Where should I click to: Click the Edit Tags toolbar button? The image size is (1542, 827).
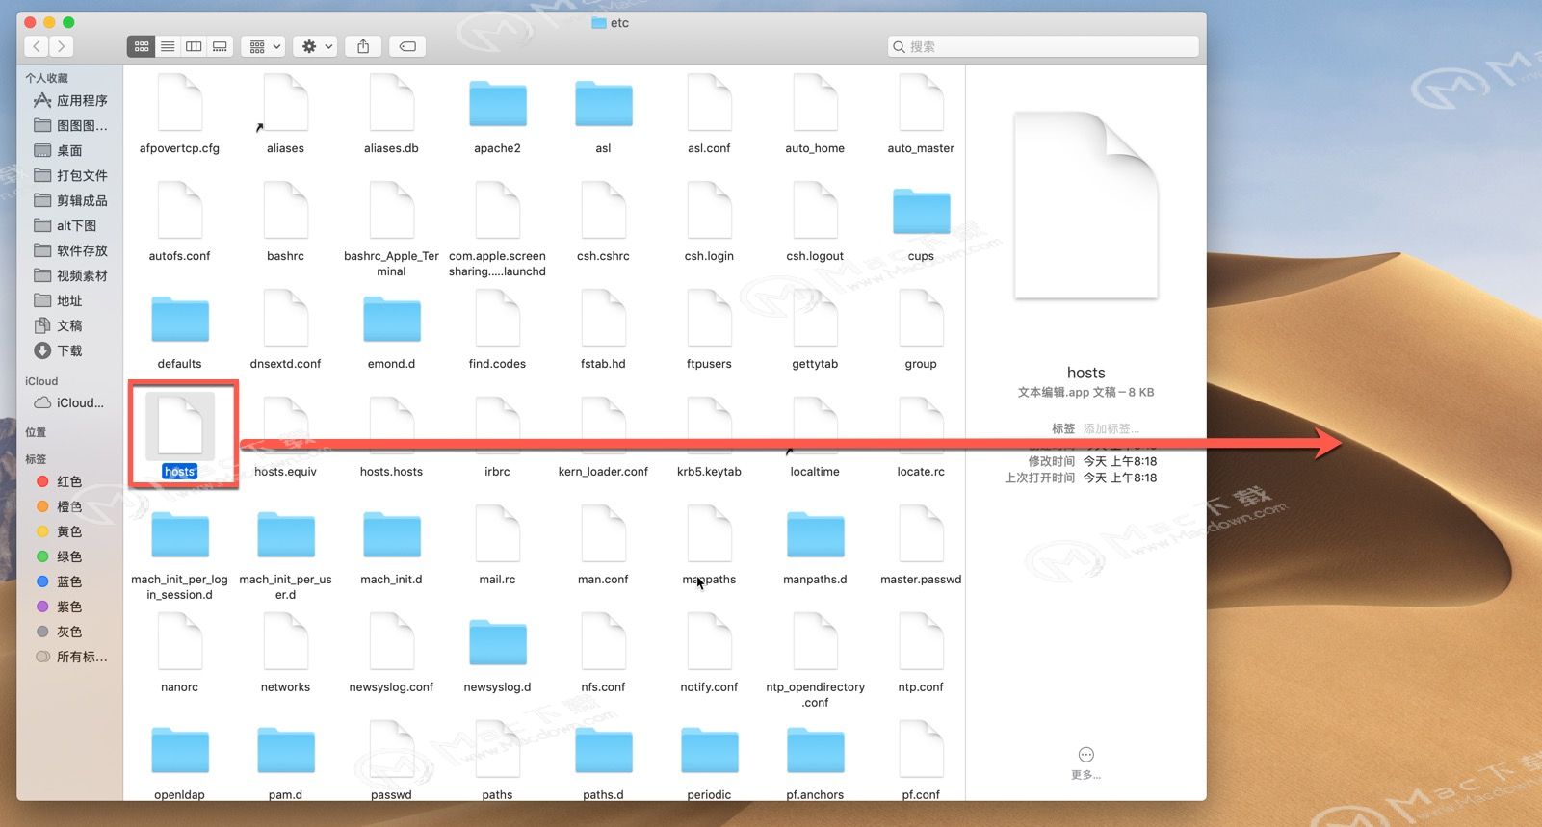coord(407,46)
